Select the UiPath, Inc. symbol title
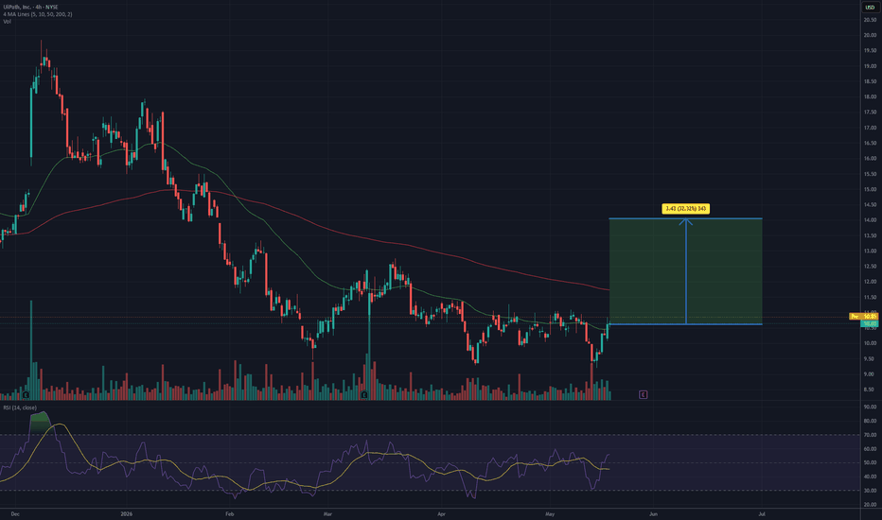 [17, 7]
